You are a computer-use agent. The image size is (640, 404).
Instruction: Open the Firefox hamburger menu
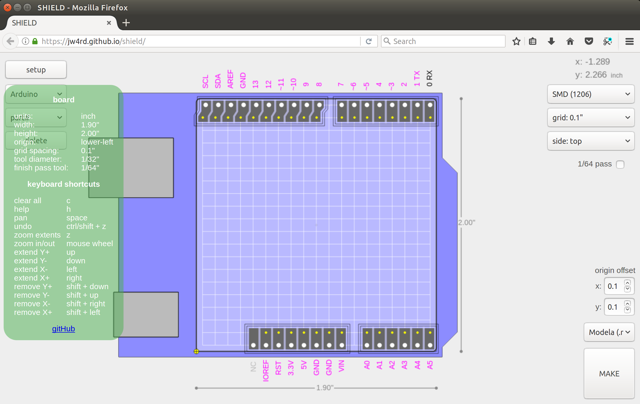click(629, 41)
